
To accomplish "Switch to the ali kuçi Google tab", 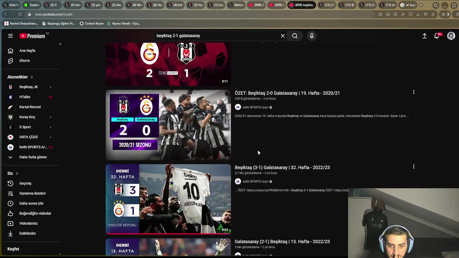I will click(x=408, y=5).
